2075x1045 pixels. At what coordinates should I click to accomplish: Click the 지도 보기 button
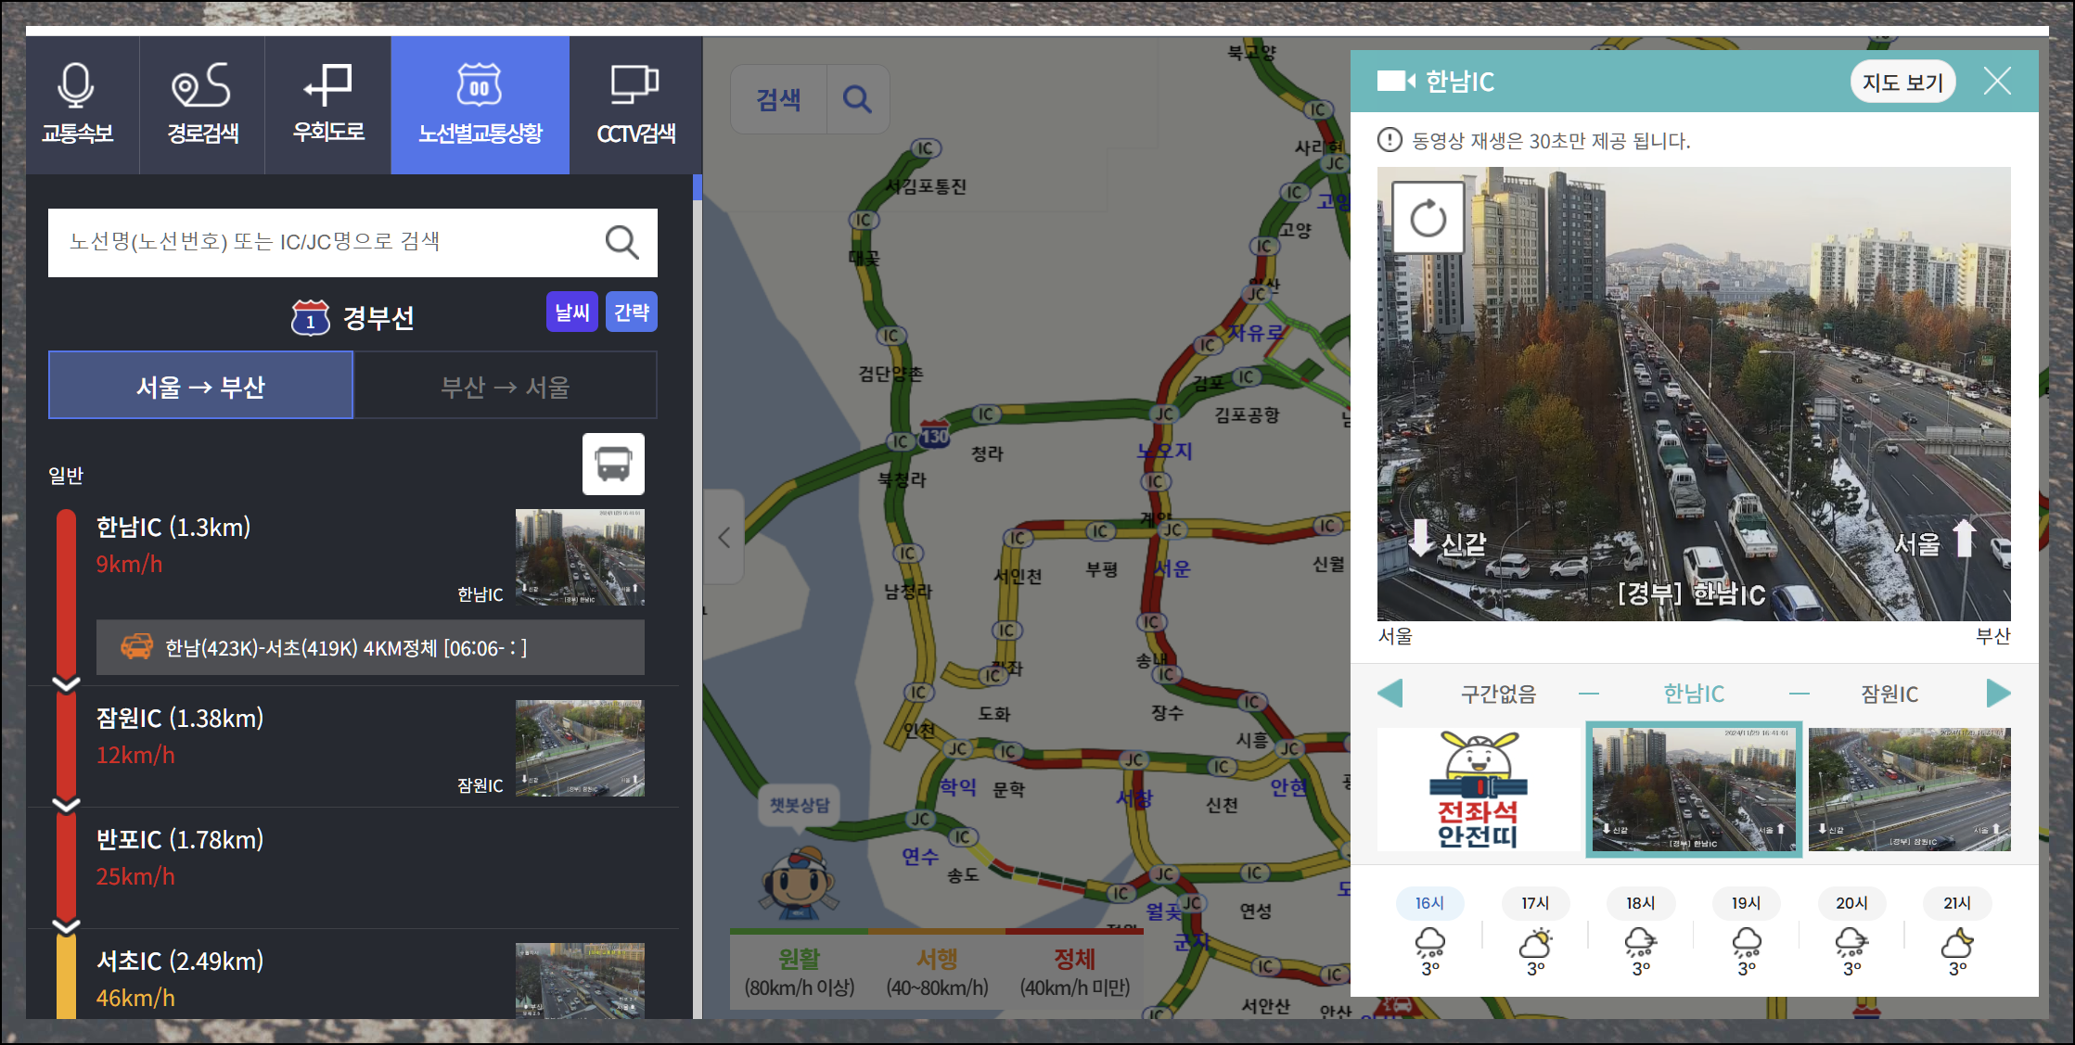coord(1902,83)
